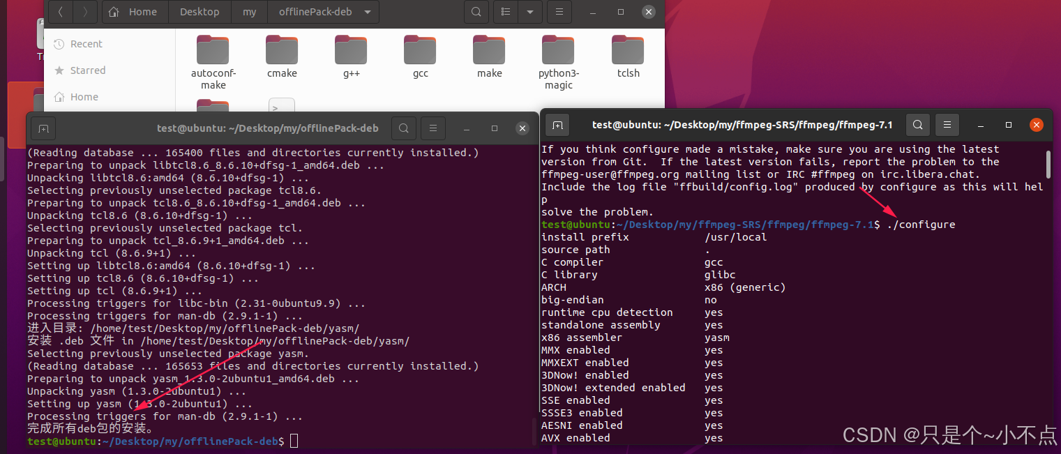Minimize the ffmpeg-7.1 terminal
This screenshot has width=1061, height=454.
click(980, 126)
